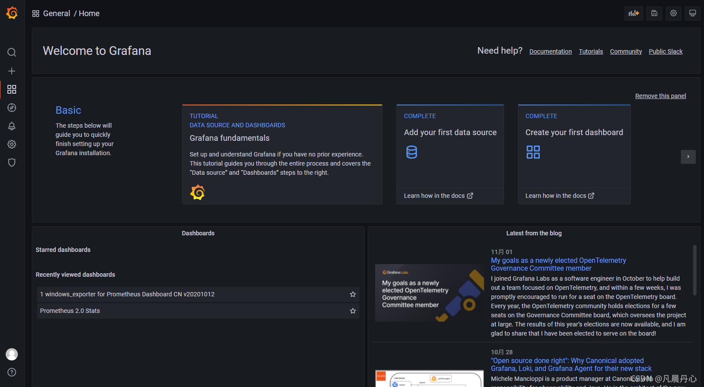Open the Help question mark icon
704x387 pixels.
[12, 372]
